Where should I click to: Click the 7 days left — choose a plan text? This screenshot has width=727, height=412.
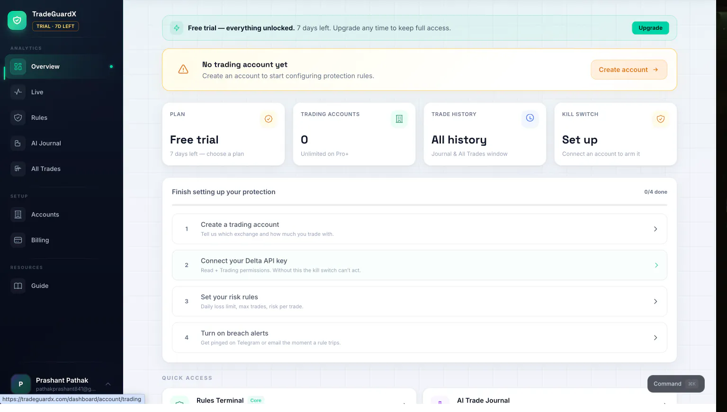point(207,154)
